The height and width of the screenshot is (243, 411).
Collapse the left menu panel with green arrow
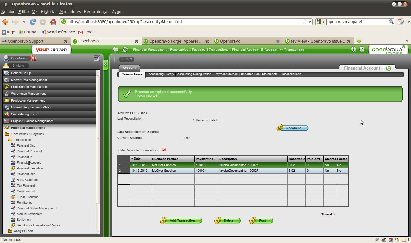point(106,65)
